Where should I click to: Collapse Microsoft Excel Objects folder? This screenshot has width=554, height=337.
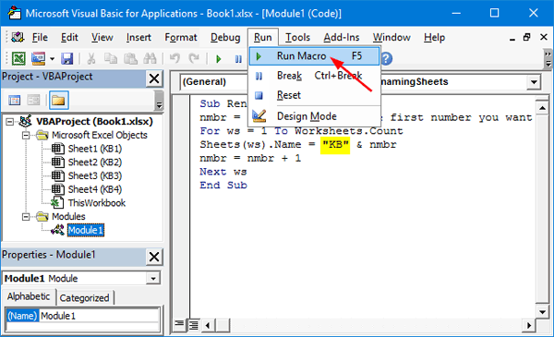tap(26, 136)
